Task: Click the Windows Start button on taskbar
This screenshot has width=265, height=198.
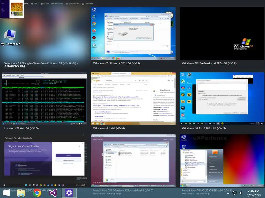Action: (x=6, y=193)
